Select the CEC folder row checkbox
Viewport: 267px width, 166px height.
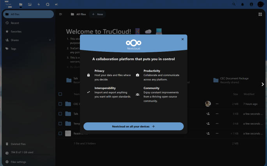[x=60, y=104]
